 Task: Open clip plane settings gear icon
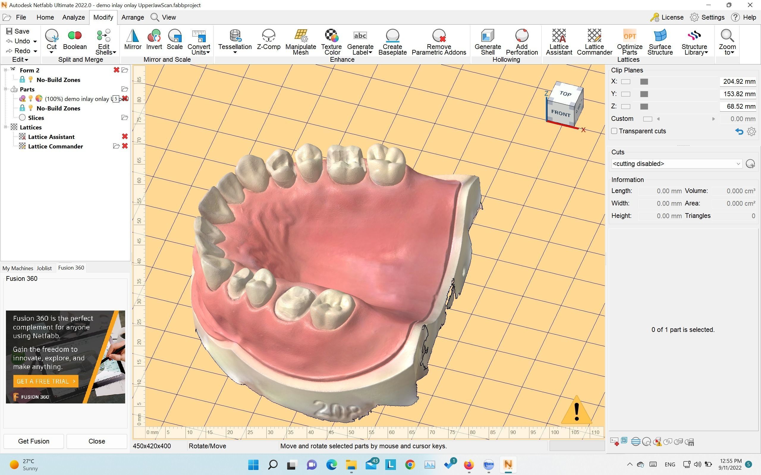click(751, 131)
